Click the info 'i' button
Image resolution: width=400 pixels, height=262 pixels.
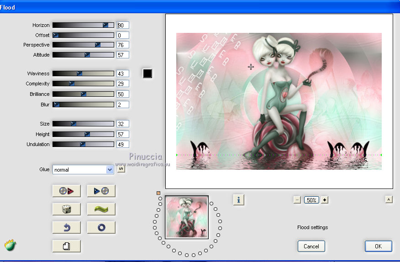238,200
